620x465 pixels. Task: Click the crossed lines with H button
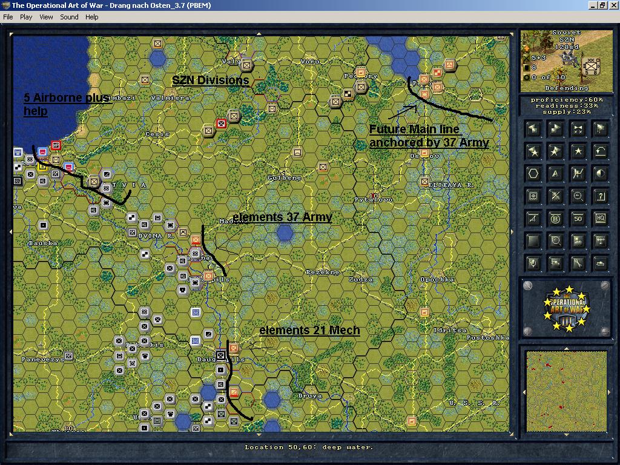point(578,174)
